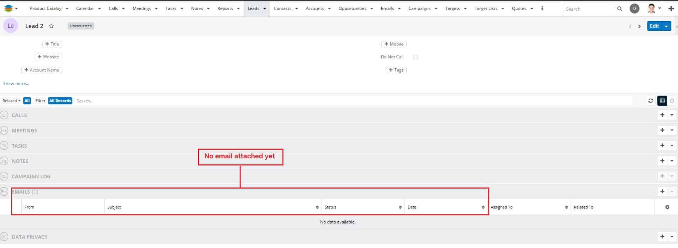Toggle the Do Not Call checkbox
This screenshot has height=248, width=678.
[x=416, y=57]
